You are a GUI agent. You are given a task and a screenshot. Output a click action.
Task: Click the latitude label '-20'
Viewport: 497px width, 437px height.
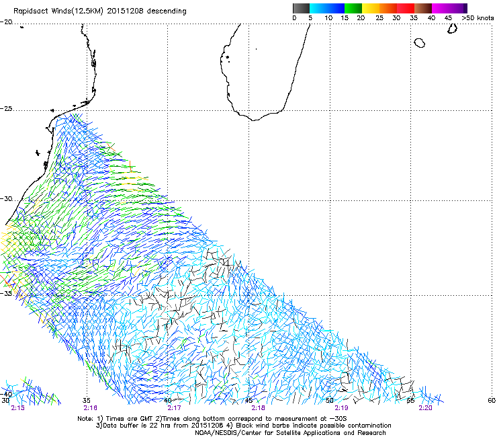(6, 22)
